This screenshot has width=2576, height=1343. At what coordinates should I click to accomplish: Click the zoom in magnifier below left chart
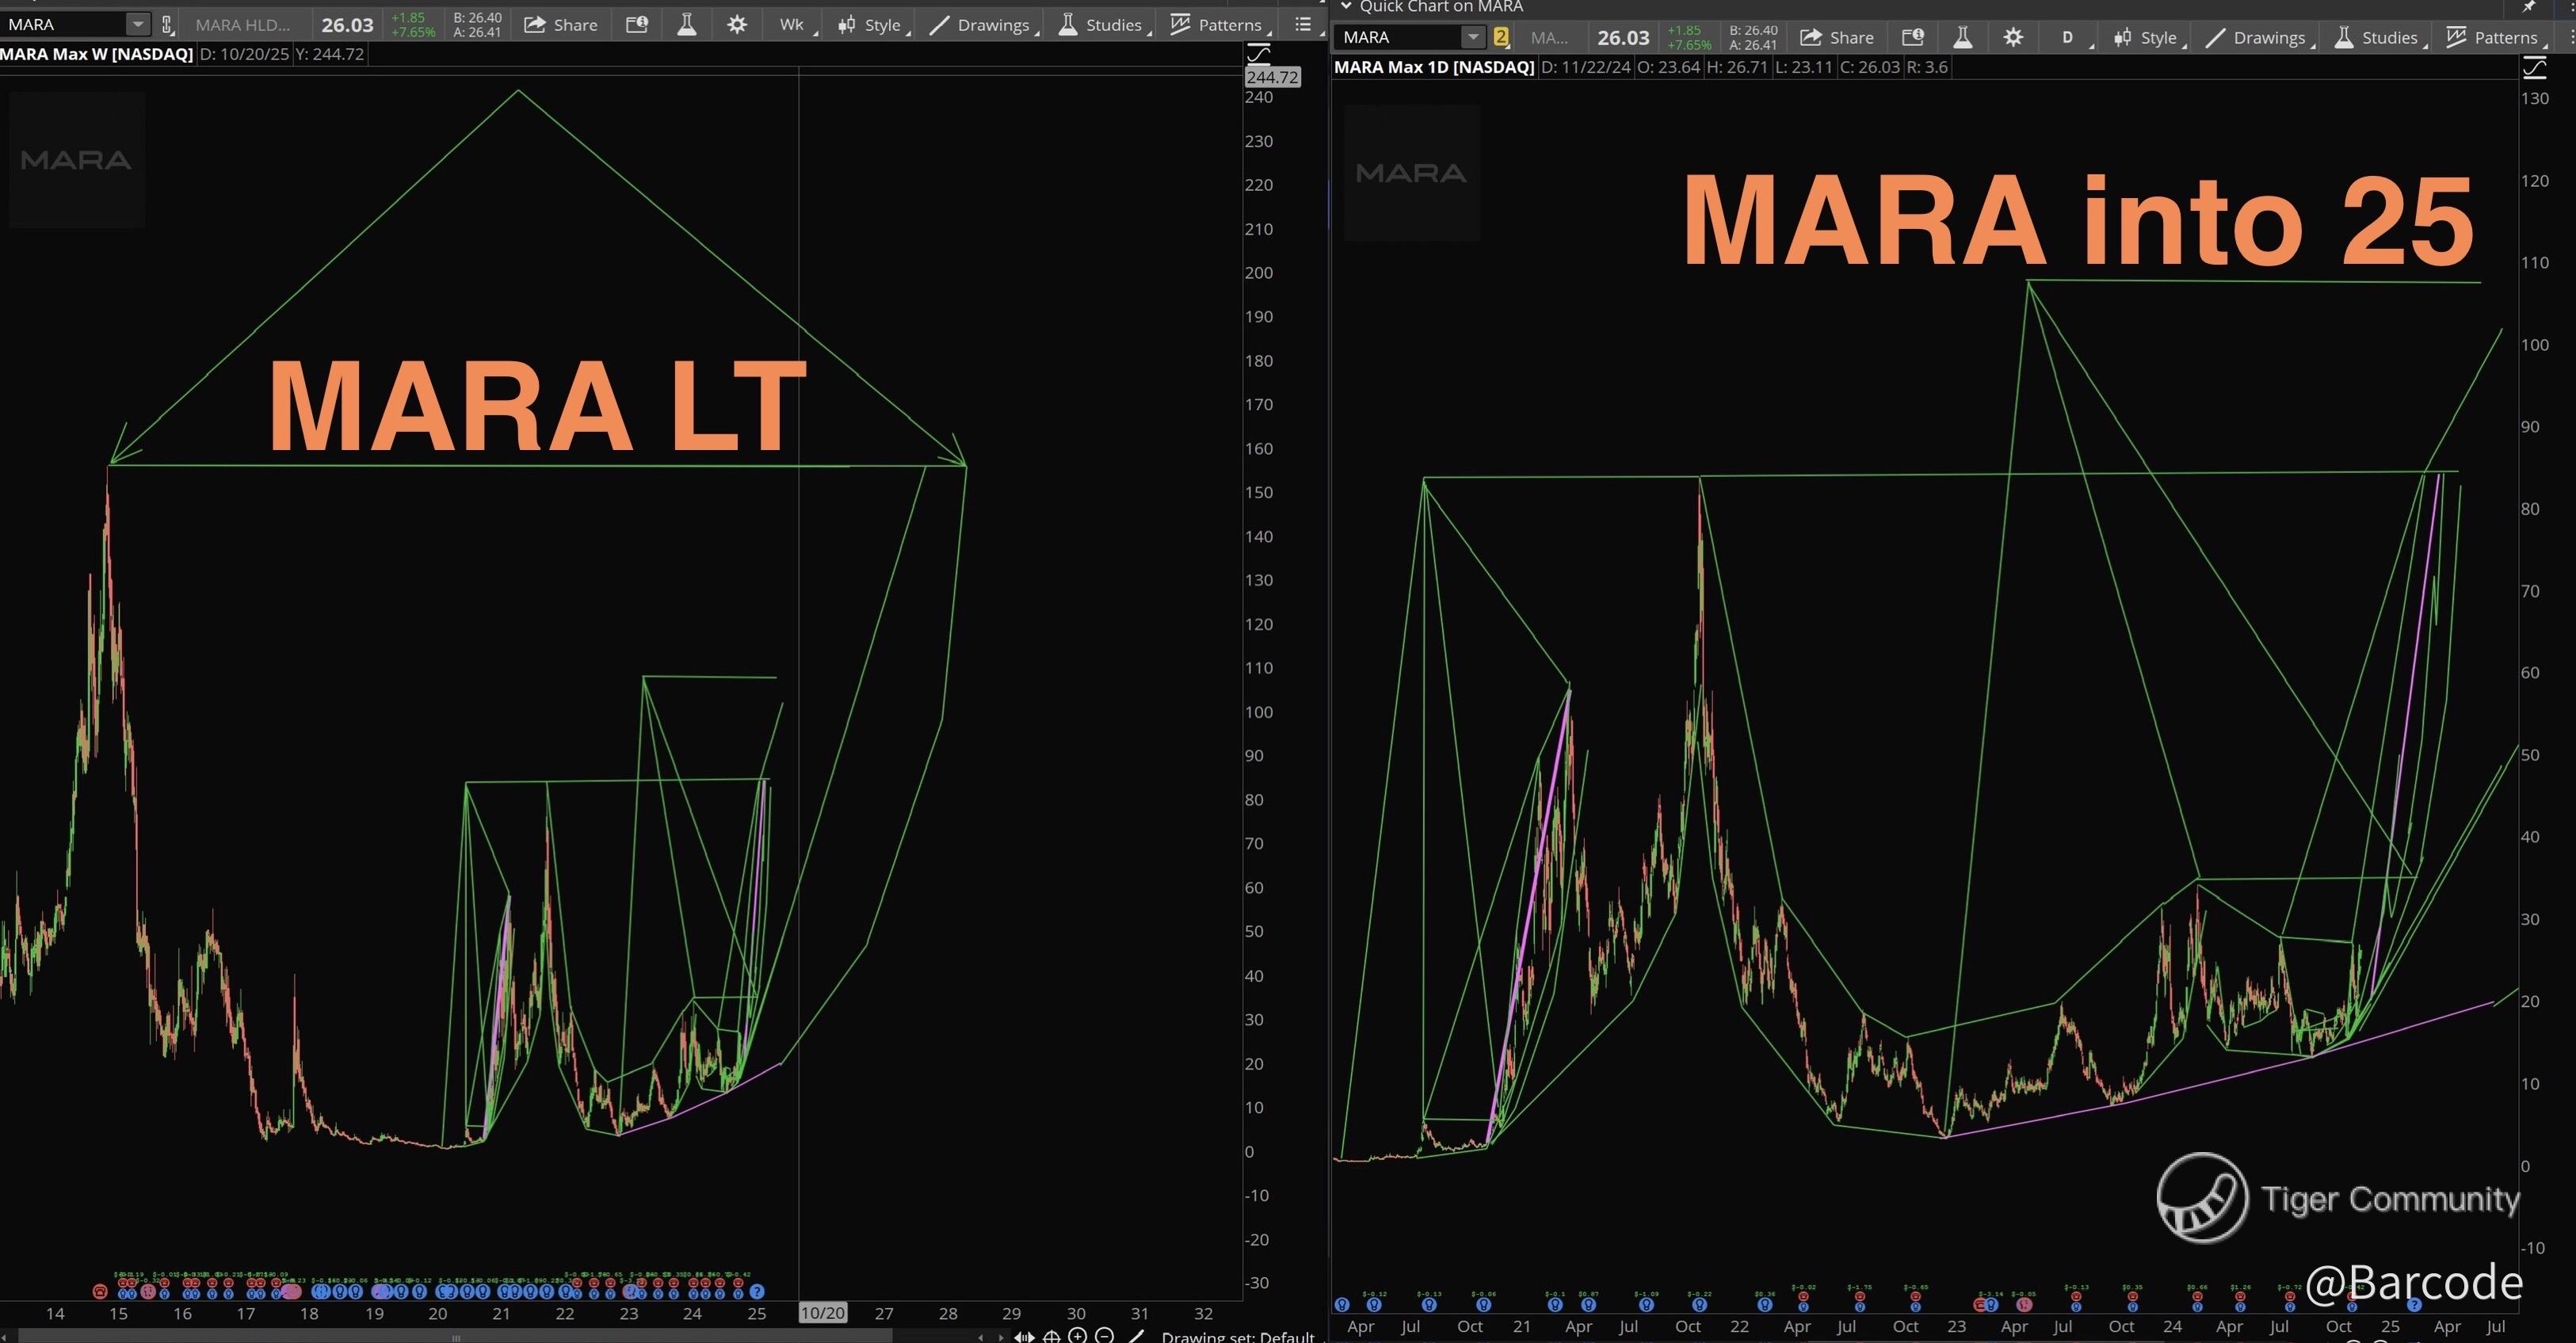coord(1077,1336)
